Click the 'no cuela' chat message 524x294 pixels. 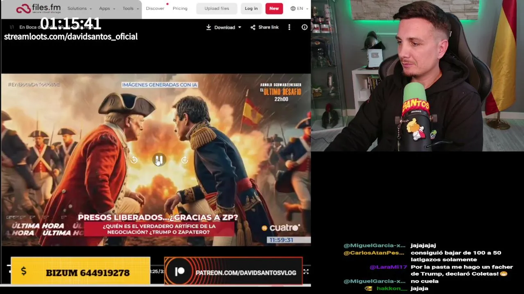click(x=425, y=281)
